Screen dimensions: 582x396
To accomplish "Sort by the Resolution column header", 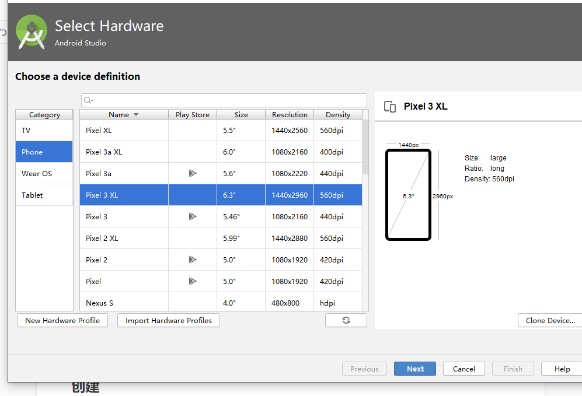I will (x=290, y=114).
